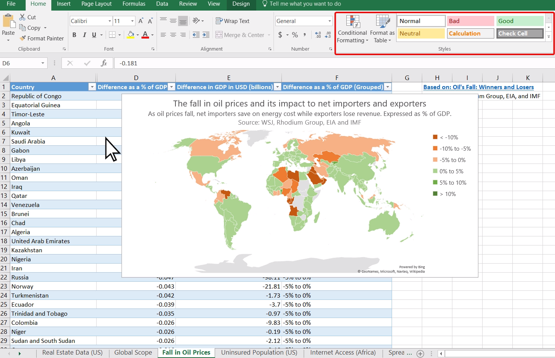Image resolution: width=555 pixels, height=358 pixels.
Task: Toggle Wrap Text on selected cell
Action: tap(232, 21)
